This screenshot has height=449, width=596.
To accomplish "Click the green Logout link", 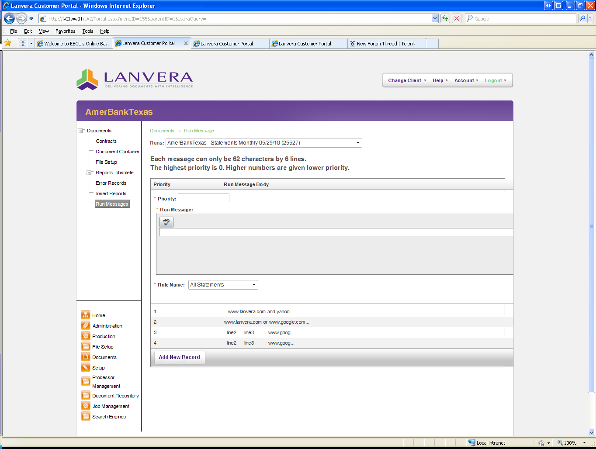I will 496,80.
